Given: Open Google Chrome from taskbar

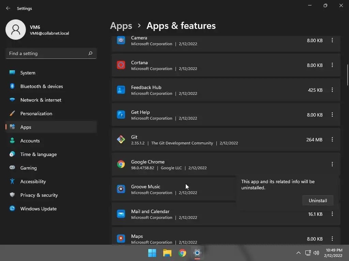Looking at the screenshot, I should coord(182,253).
